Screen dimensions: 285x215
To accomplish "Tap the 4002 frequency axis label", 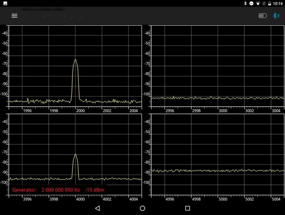I will (107, 199).
